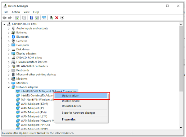Click the Back arrow toolbar icon

(5, 18)
